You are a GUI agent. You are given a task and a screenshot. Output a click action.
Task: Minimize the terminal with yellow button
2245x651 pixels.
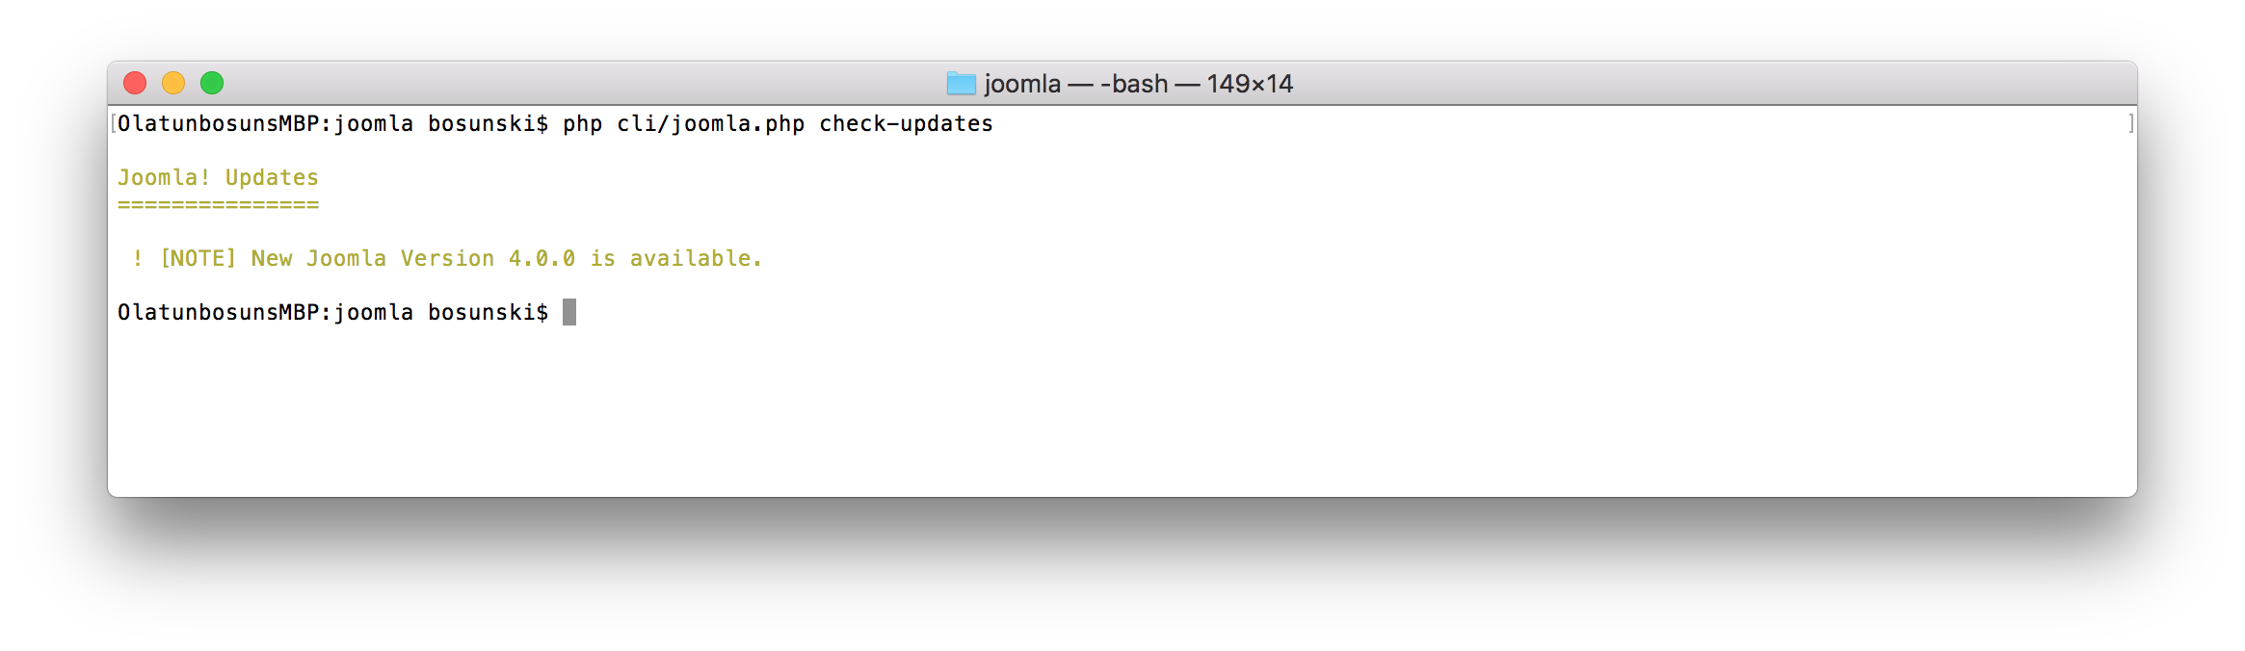tap(173, 83)
